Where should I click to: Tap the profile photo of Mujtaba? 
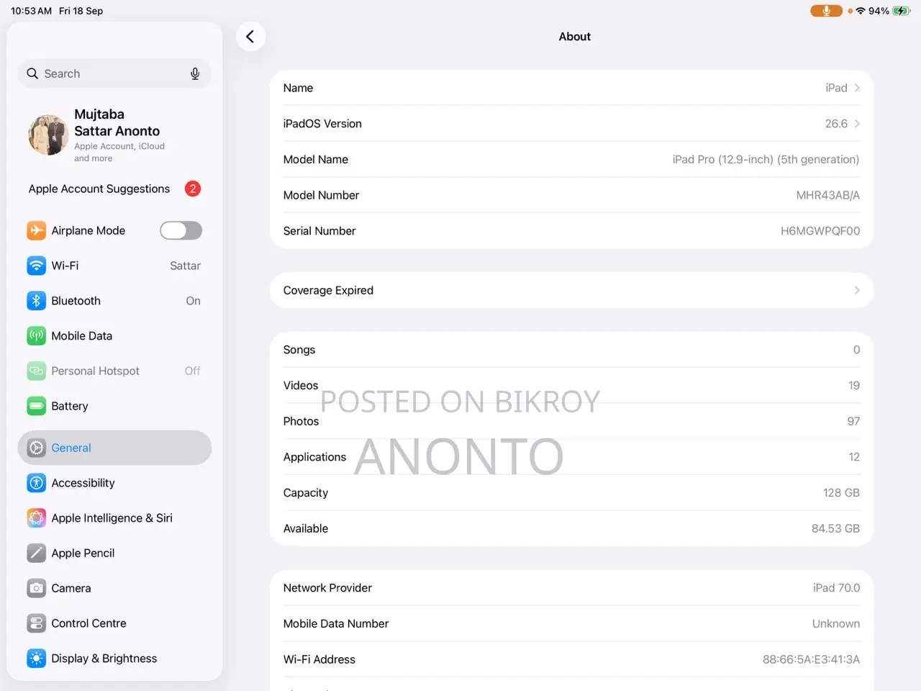[x=48, y=135]
